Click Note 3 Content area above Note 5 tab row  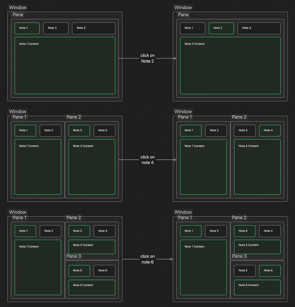coord(92,247)
